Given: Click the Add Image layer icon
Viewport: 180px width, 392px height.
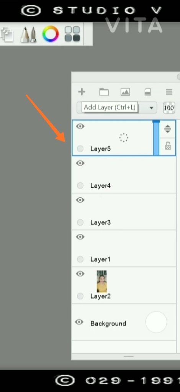Looking at the screenshot, I should click(x=125, y=92).
